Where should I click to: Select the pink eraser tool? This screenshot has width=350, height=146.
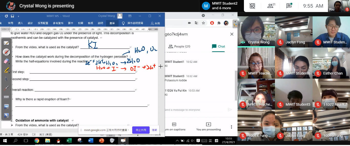pyautogui.click(x=6, y=61)
